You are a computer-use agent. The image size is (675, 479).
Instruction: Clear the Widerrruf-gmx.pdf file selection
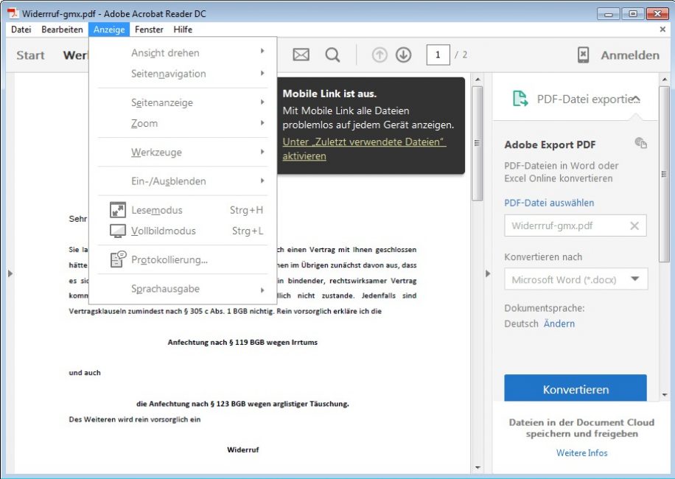click(x=634, y=225)
